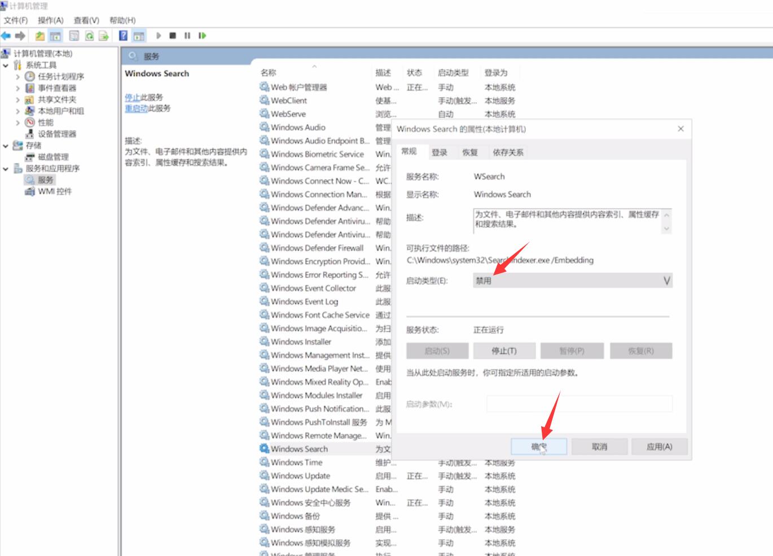Click the 取消 button
The image size is (773, 556).
click(599, 446)
